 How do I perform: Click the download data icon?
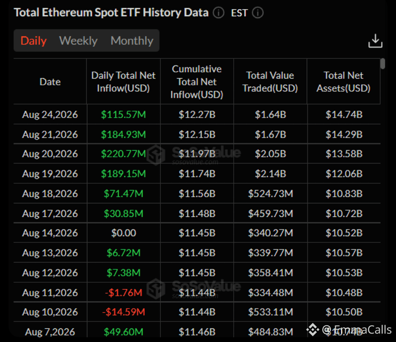(x=375, y=41)
